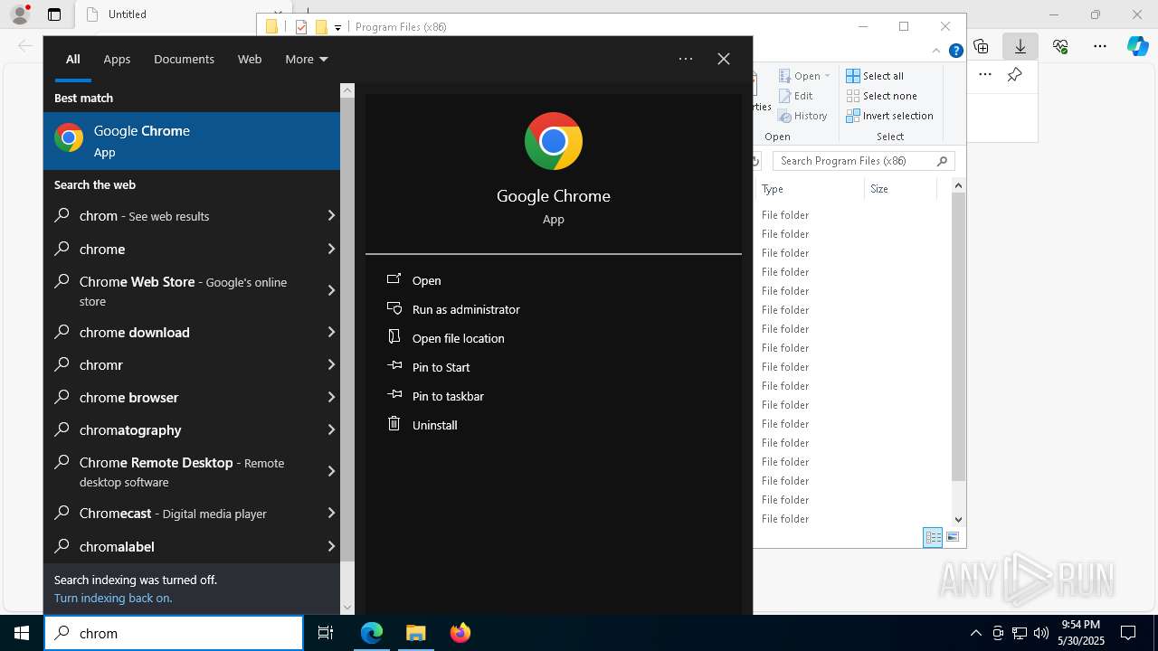The width and height of the screenshot is (1158, 651).
Task: Click Select none in Explorer ribbon
Action: pos(881,96)
